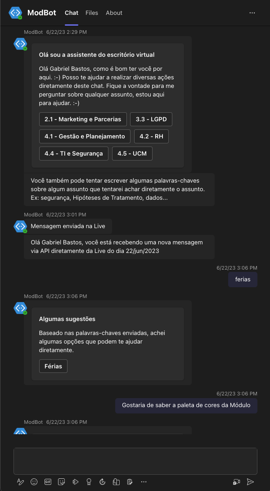Select 4.4 - TI e Segurança

click(74, 153)
